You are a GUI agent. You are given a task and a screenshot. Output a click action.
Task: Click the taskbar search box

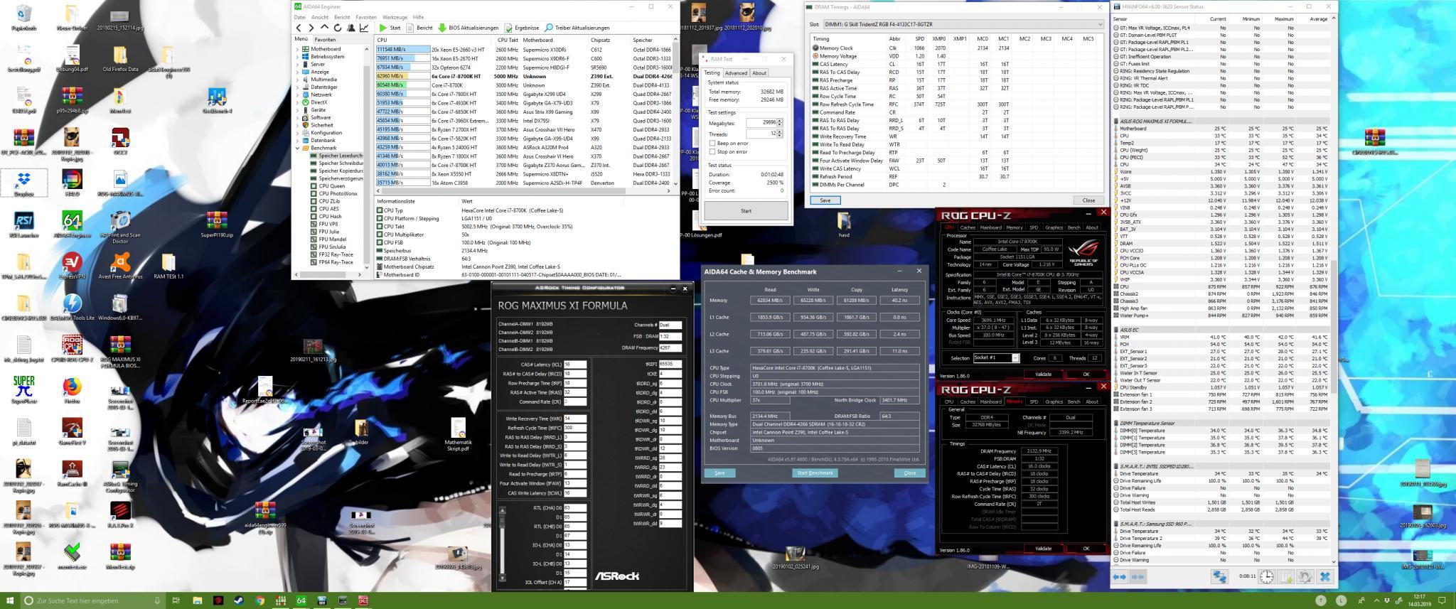tap(92, 600)
